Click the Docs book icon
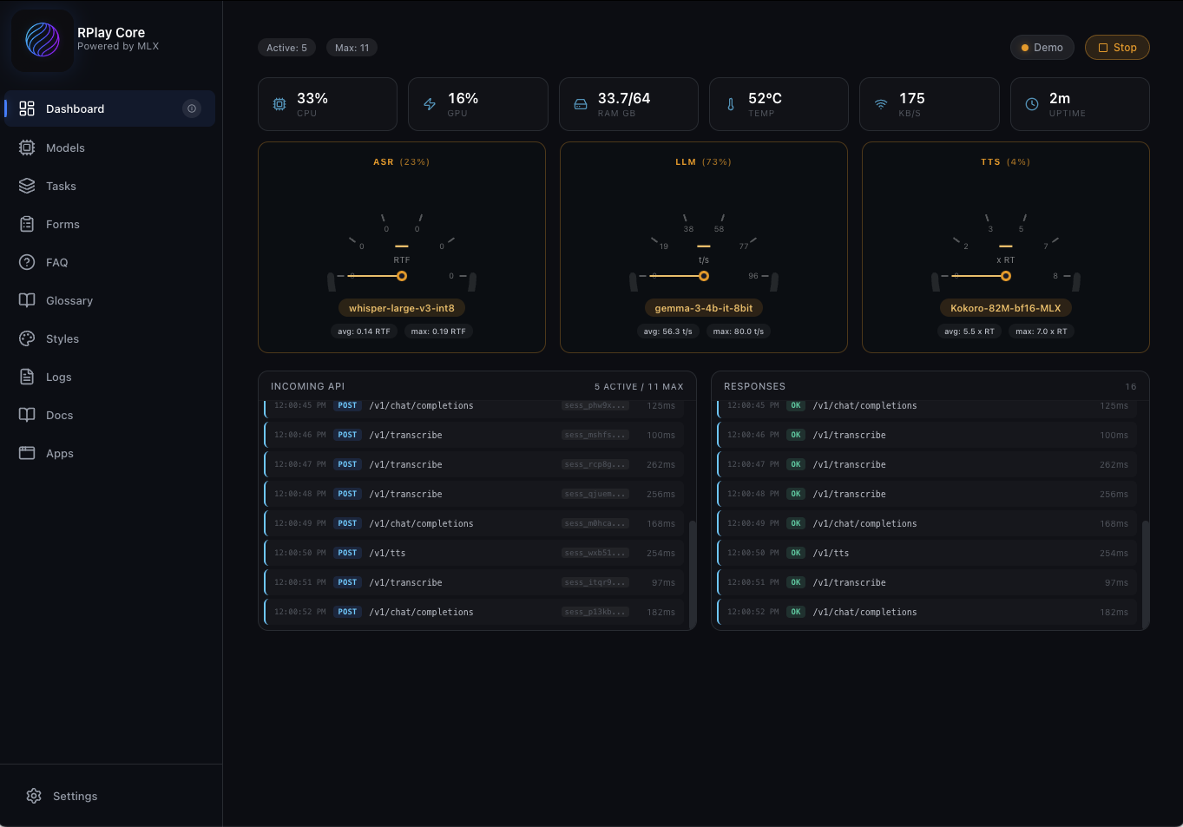 26,415
